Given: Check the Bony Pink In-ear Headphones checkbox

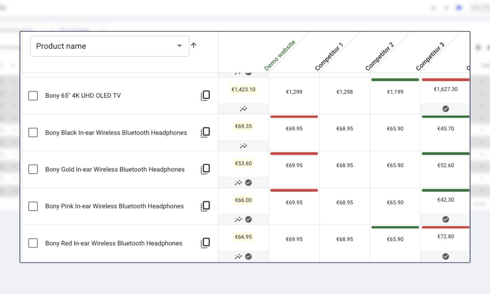Looking at the screenshot, I should tap(33, 206).
